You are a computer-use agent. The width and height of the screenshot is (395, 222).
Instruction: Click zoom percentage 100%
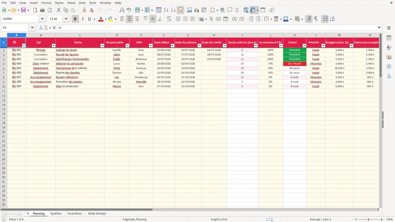pyautogui.click(x=389, y=219)
